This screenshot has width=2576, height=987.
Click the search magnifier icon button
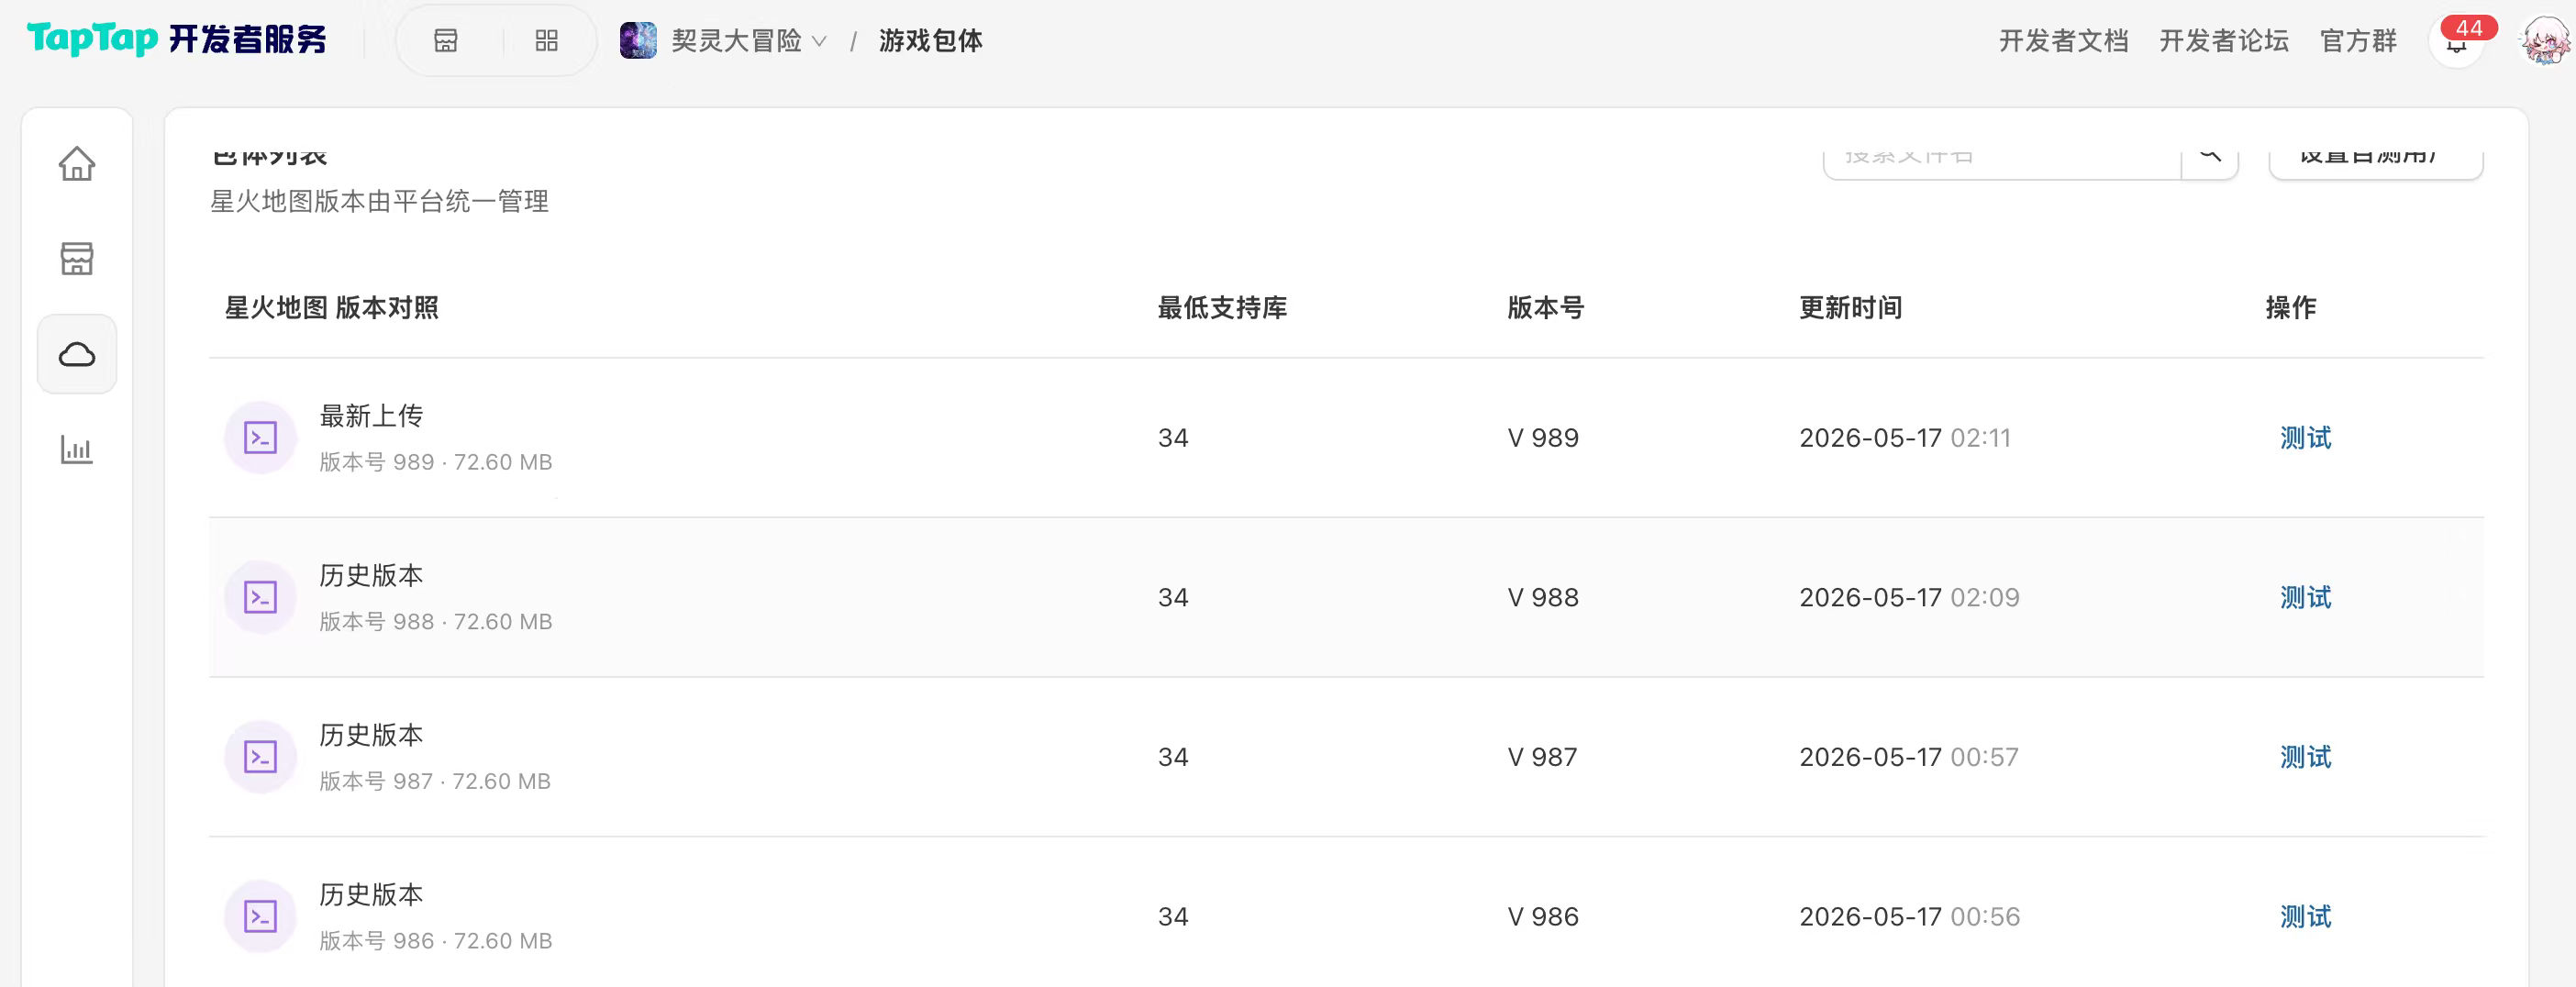coord(2210,156)
